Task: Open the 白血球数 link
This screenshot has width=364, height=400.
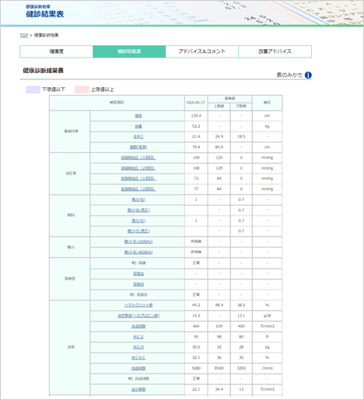Action: tap(138, 368)
